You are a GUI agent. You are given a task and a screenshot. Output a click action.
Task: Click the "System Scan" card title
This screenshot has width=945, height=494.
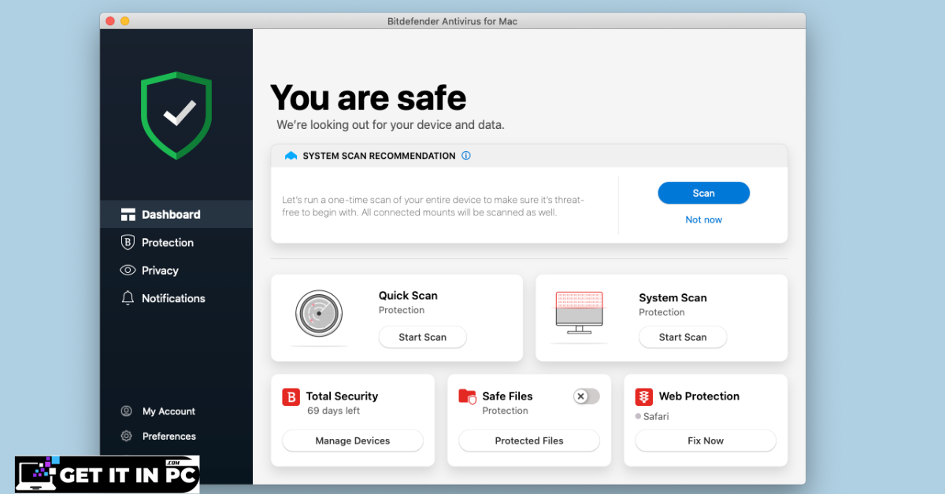click(673, 298)
